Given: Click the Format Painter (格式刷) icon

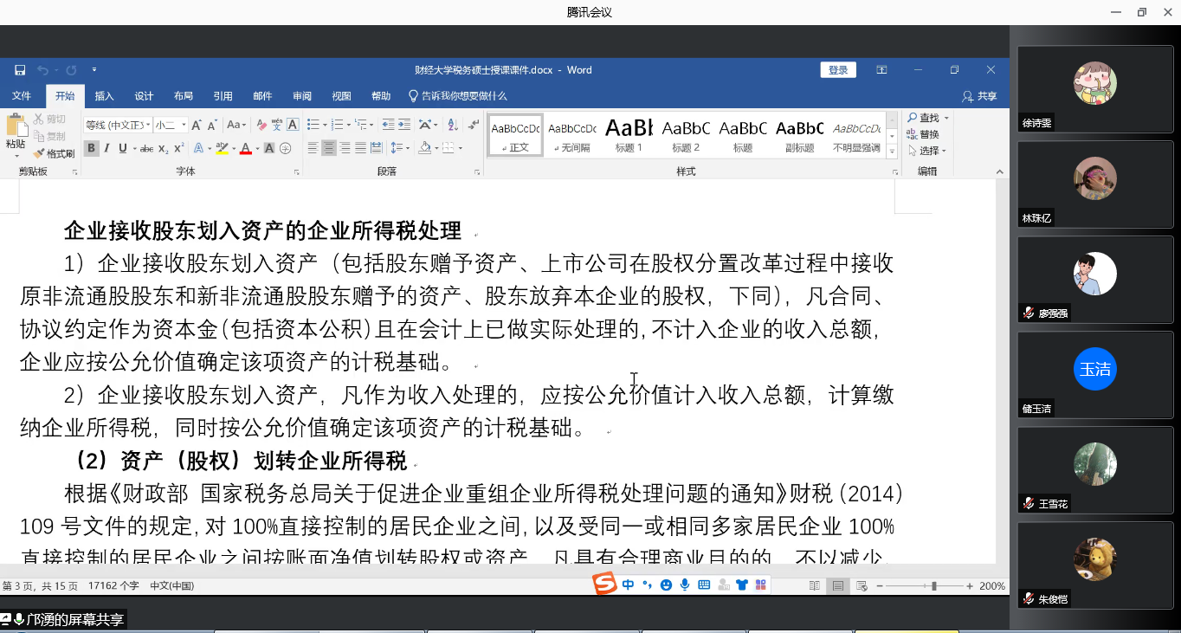Looking at the screenshot, I should (54, 153).
